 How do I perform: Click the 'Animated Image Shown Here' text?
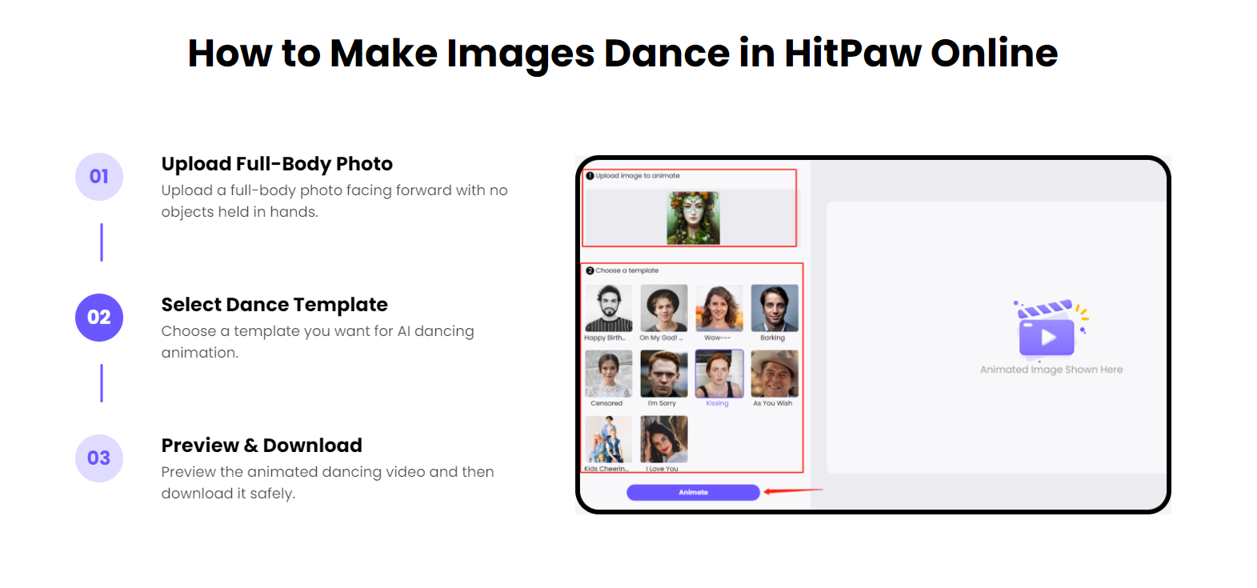pos(1051,370)
